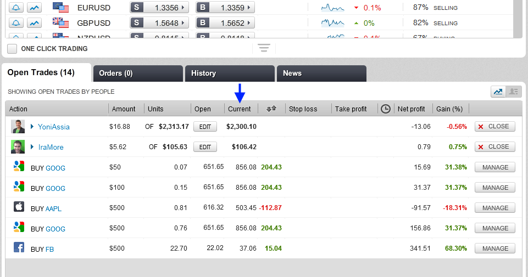
Task: Click the EURUSD sell price 1.3356
Action: point(159,7)
